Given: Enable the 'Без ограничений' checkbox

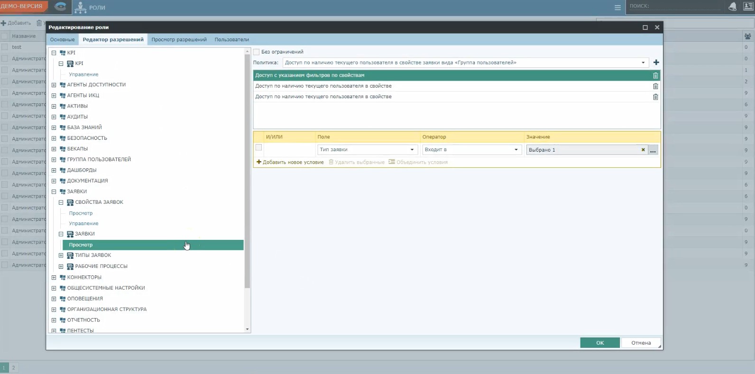Looking at the screenshot, I should tap(257, 52).
